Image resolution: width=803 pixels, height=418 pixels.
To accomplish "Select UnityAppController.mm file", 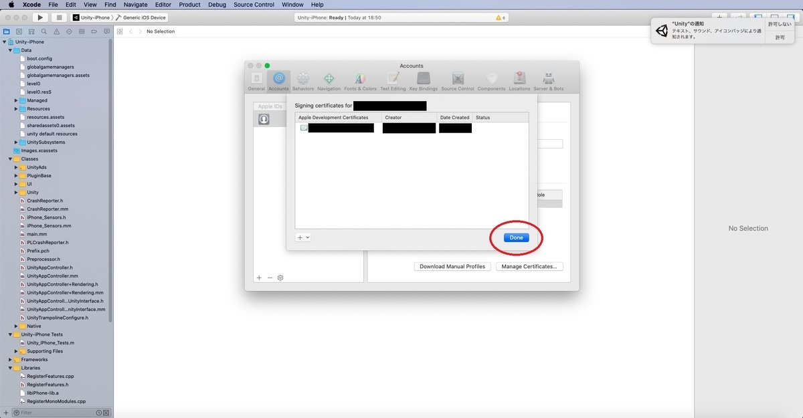I will (x=52, y=276).
